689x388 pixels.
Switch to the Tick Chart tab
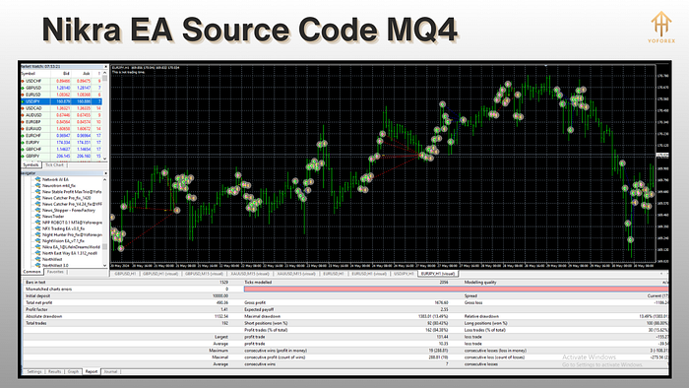pos(54,165)
